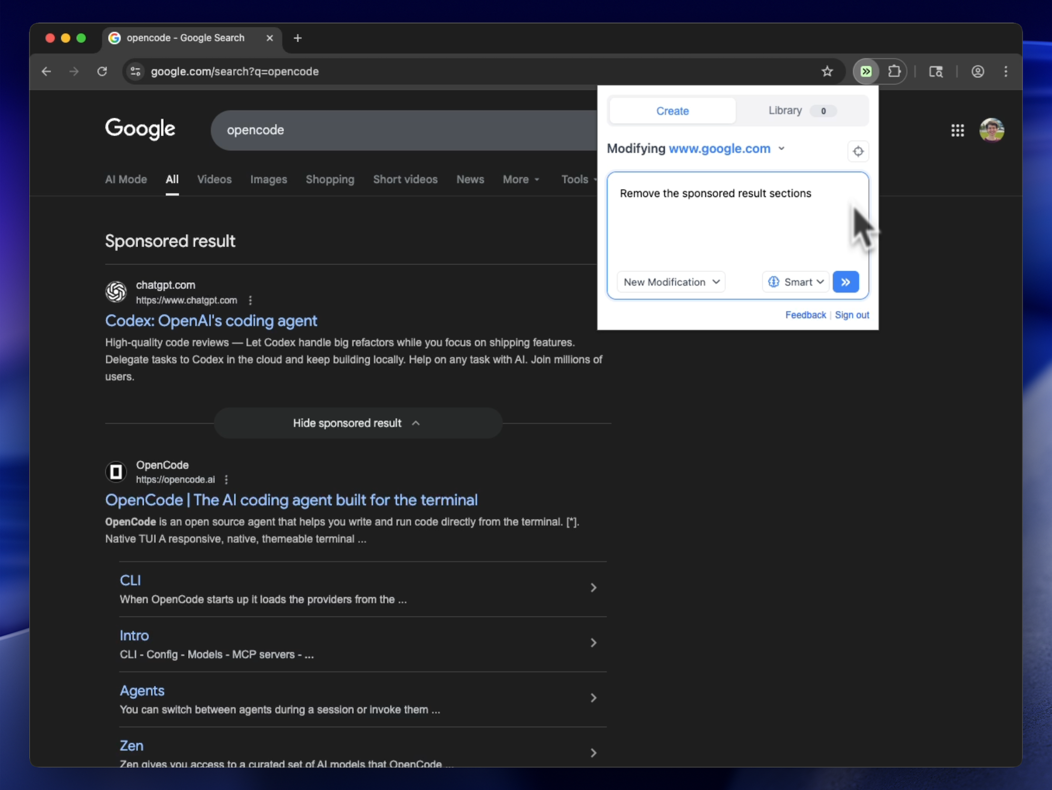Collapse the sponsored result via Hide sponsored result

(357, 423)
